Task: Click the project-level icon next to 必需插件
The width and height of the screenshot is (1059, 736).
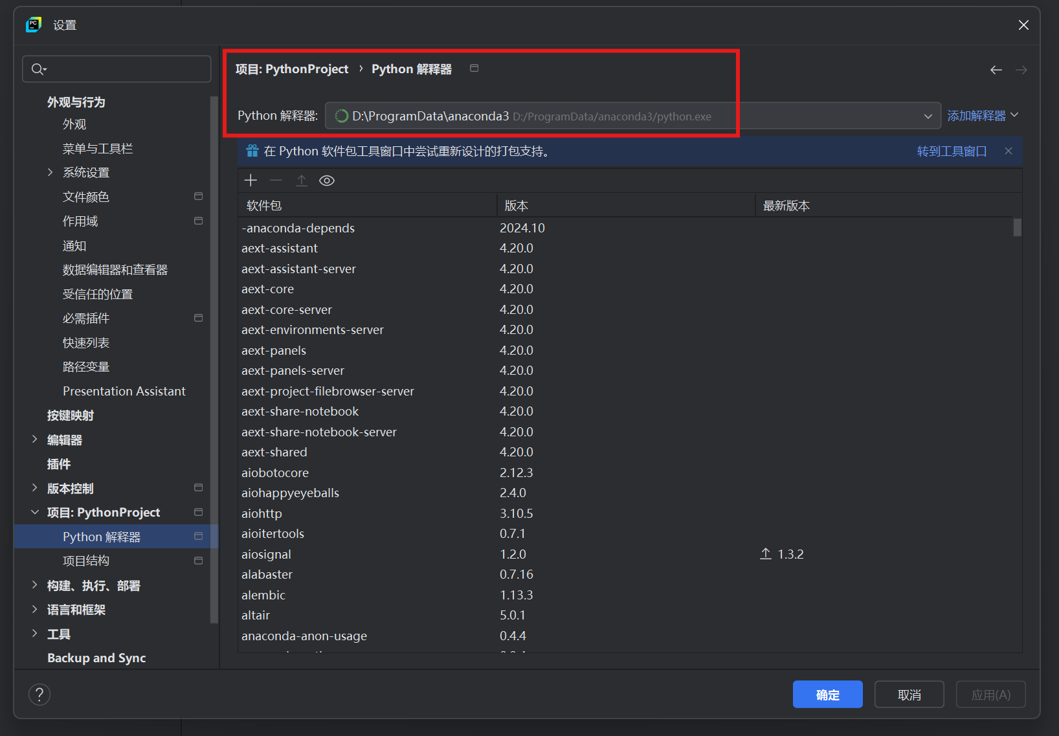Action: [x=198, y=318]
